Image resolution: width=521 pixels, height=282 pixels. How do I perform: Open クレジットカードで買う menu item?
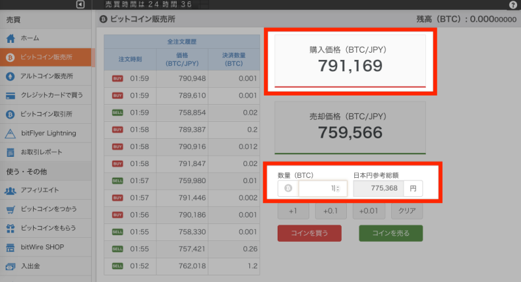pos(46,96)
